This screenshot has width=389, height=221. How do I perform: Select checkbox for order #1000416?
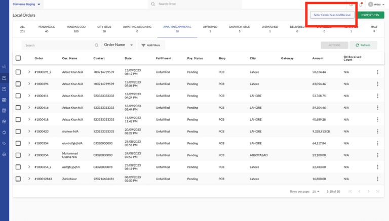tap(18, 108)
